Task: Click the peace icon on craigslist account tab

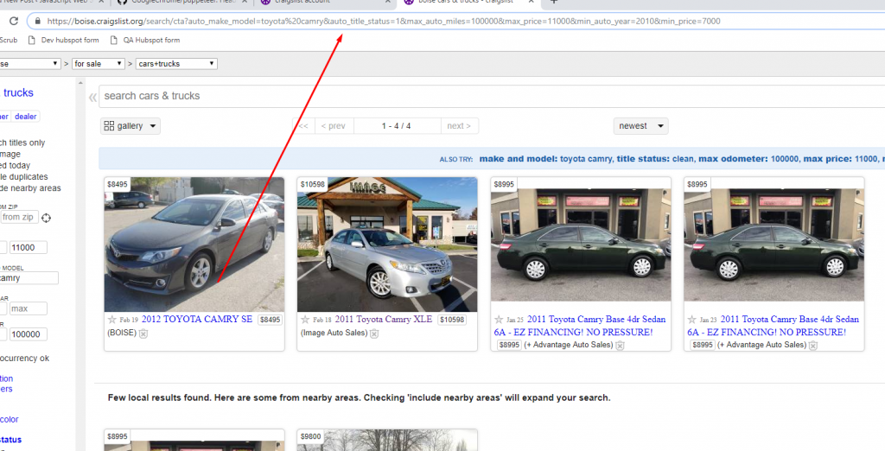Action: pyautogui.click(x=265, y=2)
